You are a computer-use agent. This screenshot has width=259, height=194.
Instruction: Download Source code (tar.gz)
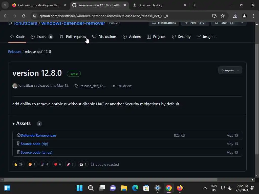pyautogui.click(x=36, y=152)
